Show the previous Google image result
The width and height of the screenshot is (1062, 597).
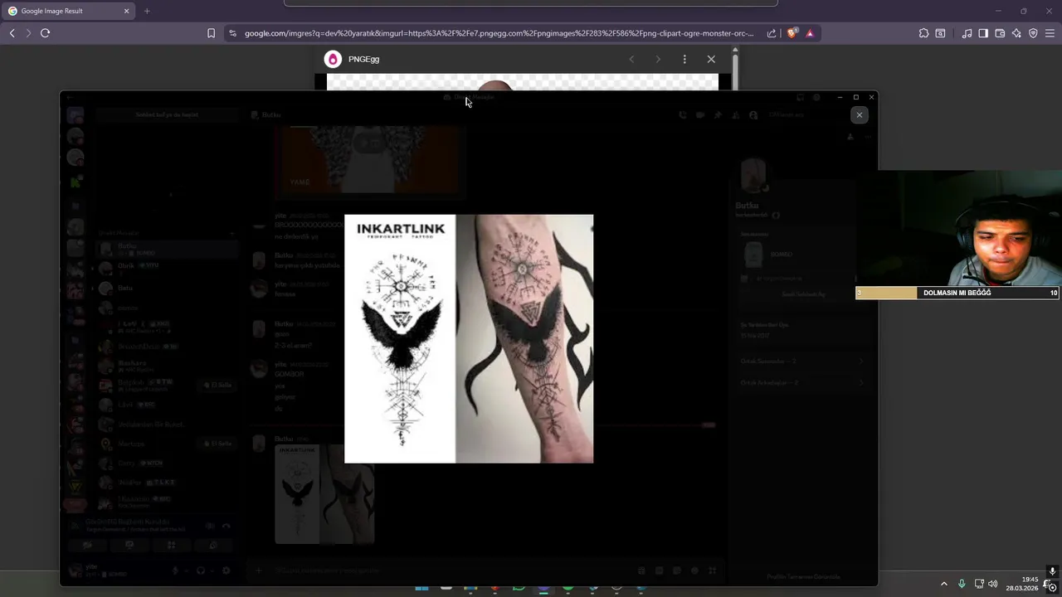(631, 59)
